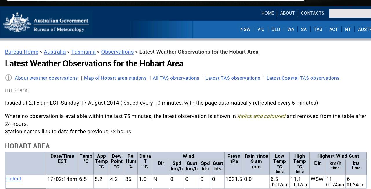View All TAS observations link

coord(176,78)
